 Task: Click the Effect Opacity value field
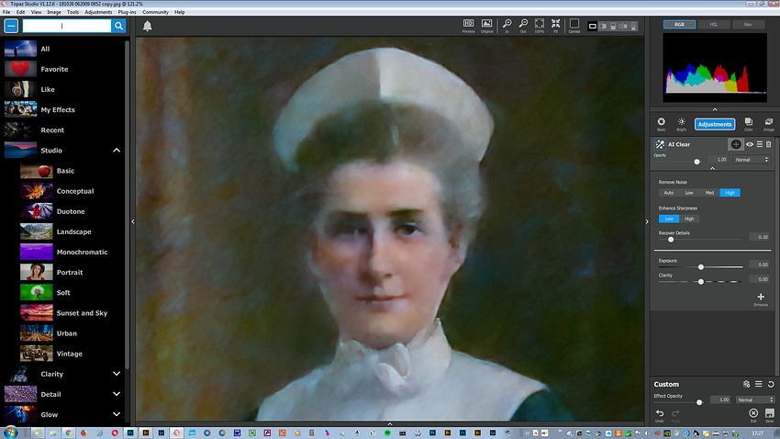click(x=720, y=400)
